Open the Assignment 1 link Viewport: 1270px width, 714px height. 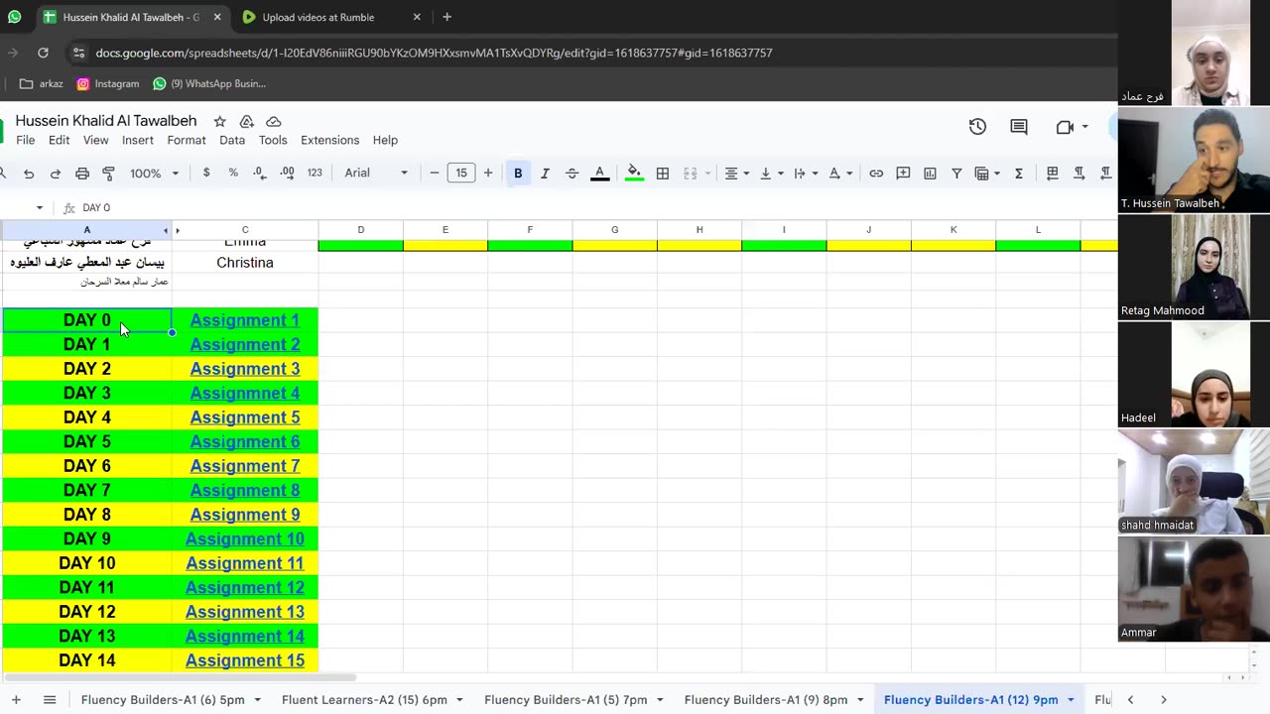245,320
